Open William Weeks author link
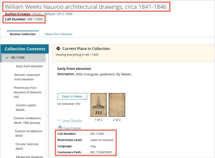The height and width of the screenshot is (158, 215). (x=52, y=14)
